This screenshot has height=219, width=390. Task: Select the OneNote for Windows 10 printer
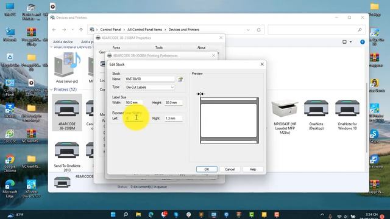click(x=347, y=115)
